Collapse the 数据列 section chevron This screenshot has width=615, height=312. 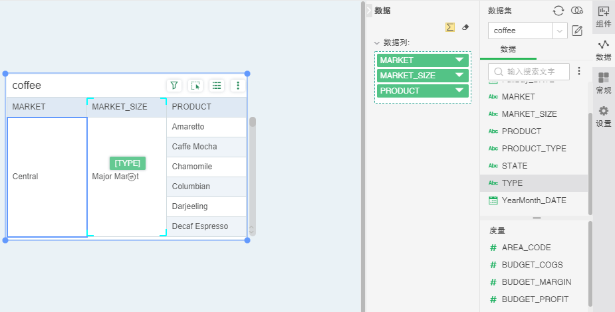pos(377,42)
